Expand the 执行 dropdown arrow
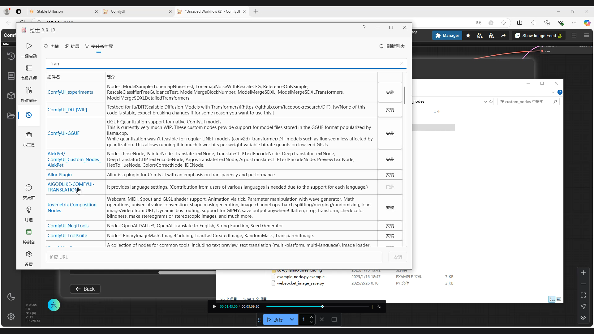Screen dimensions: 594x334 pos(292,319)
